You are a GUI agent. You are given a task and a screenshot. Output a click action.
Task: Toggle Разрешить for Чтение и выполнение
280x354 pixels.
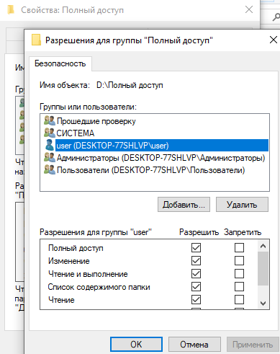(196, 273)
